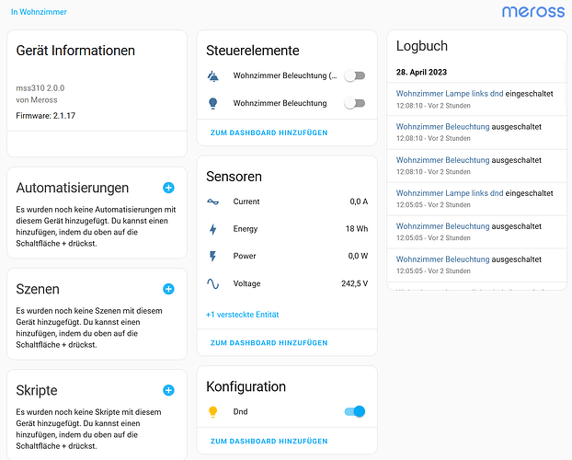Turn on the Wohnzimmer Beleuchtung switch

355,103
